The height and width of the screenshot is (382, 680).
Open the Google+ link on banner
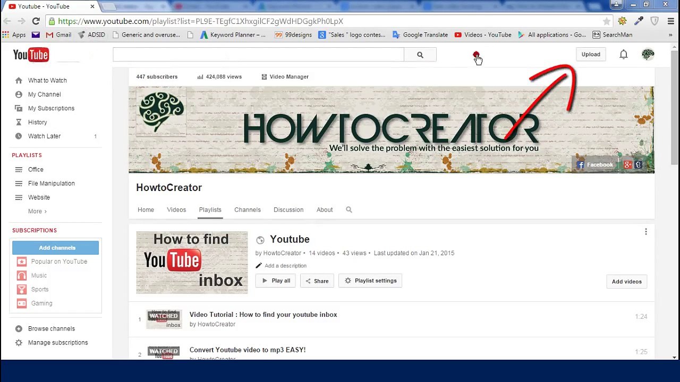pyautogui.click(x=627, y=164)
